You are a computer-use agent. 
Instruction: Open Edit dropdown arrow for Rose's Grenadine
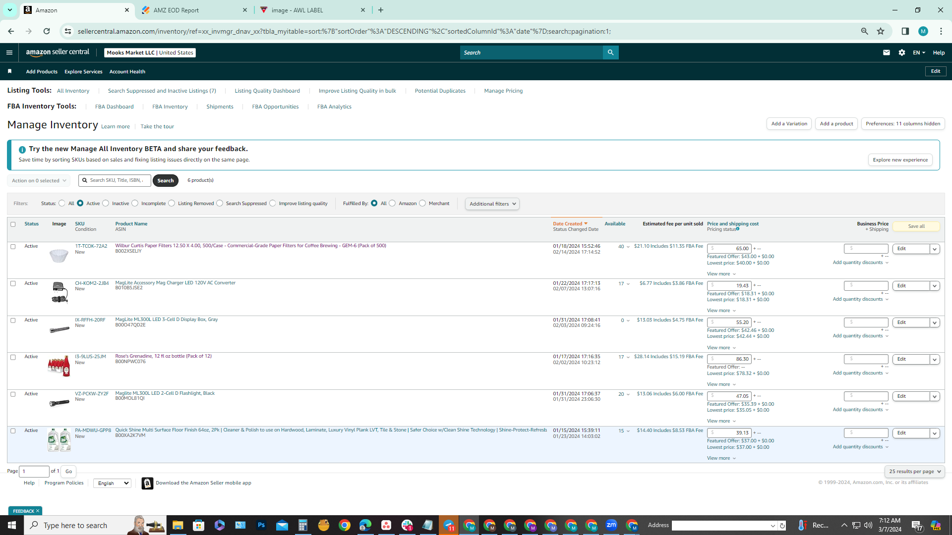point(935,360)
